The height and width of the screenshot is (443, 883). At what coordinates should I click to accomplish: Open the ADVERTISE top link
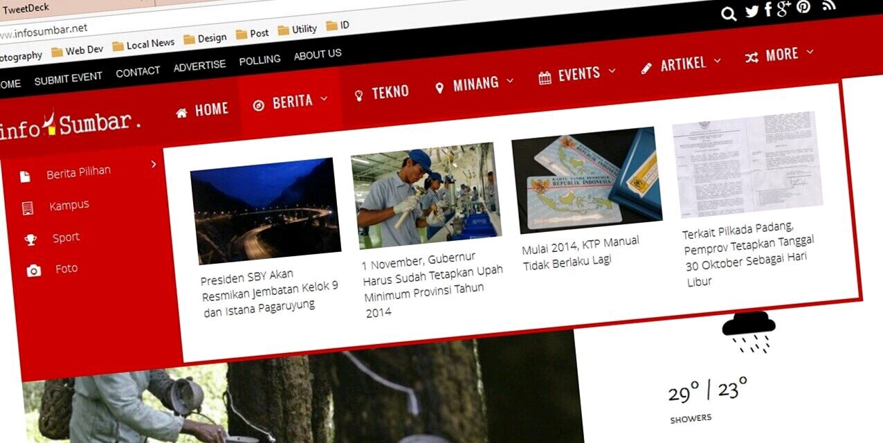[199, 66]
